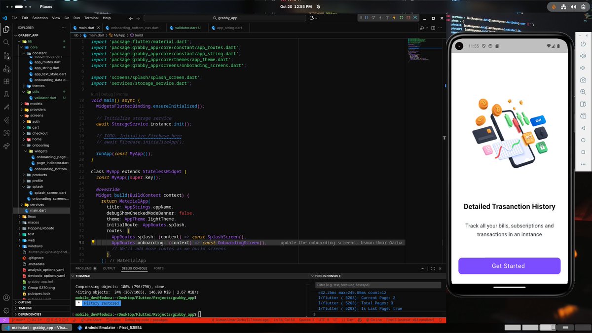Tap the Get Started button in emulator

pos(509,266)
